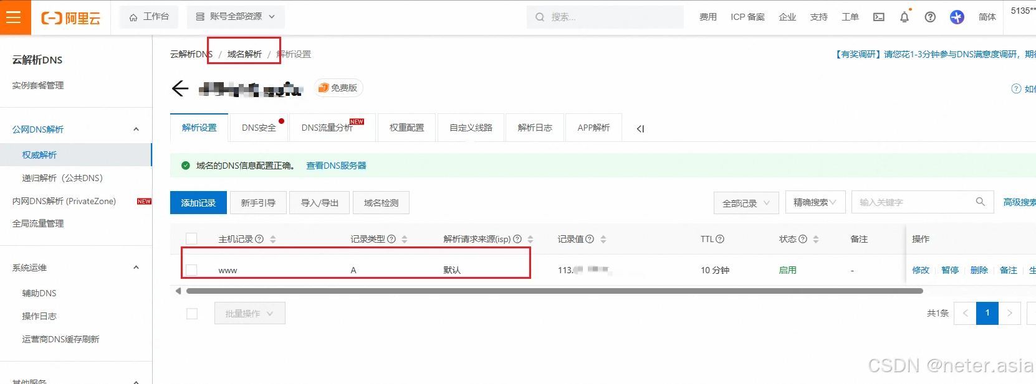The image size is (1036, 384).
Task: Open the Cloud Shell terminal icon
Action: [878, 17]
